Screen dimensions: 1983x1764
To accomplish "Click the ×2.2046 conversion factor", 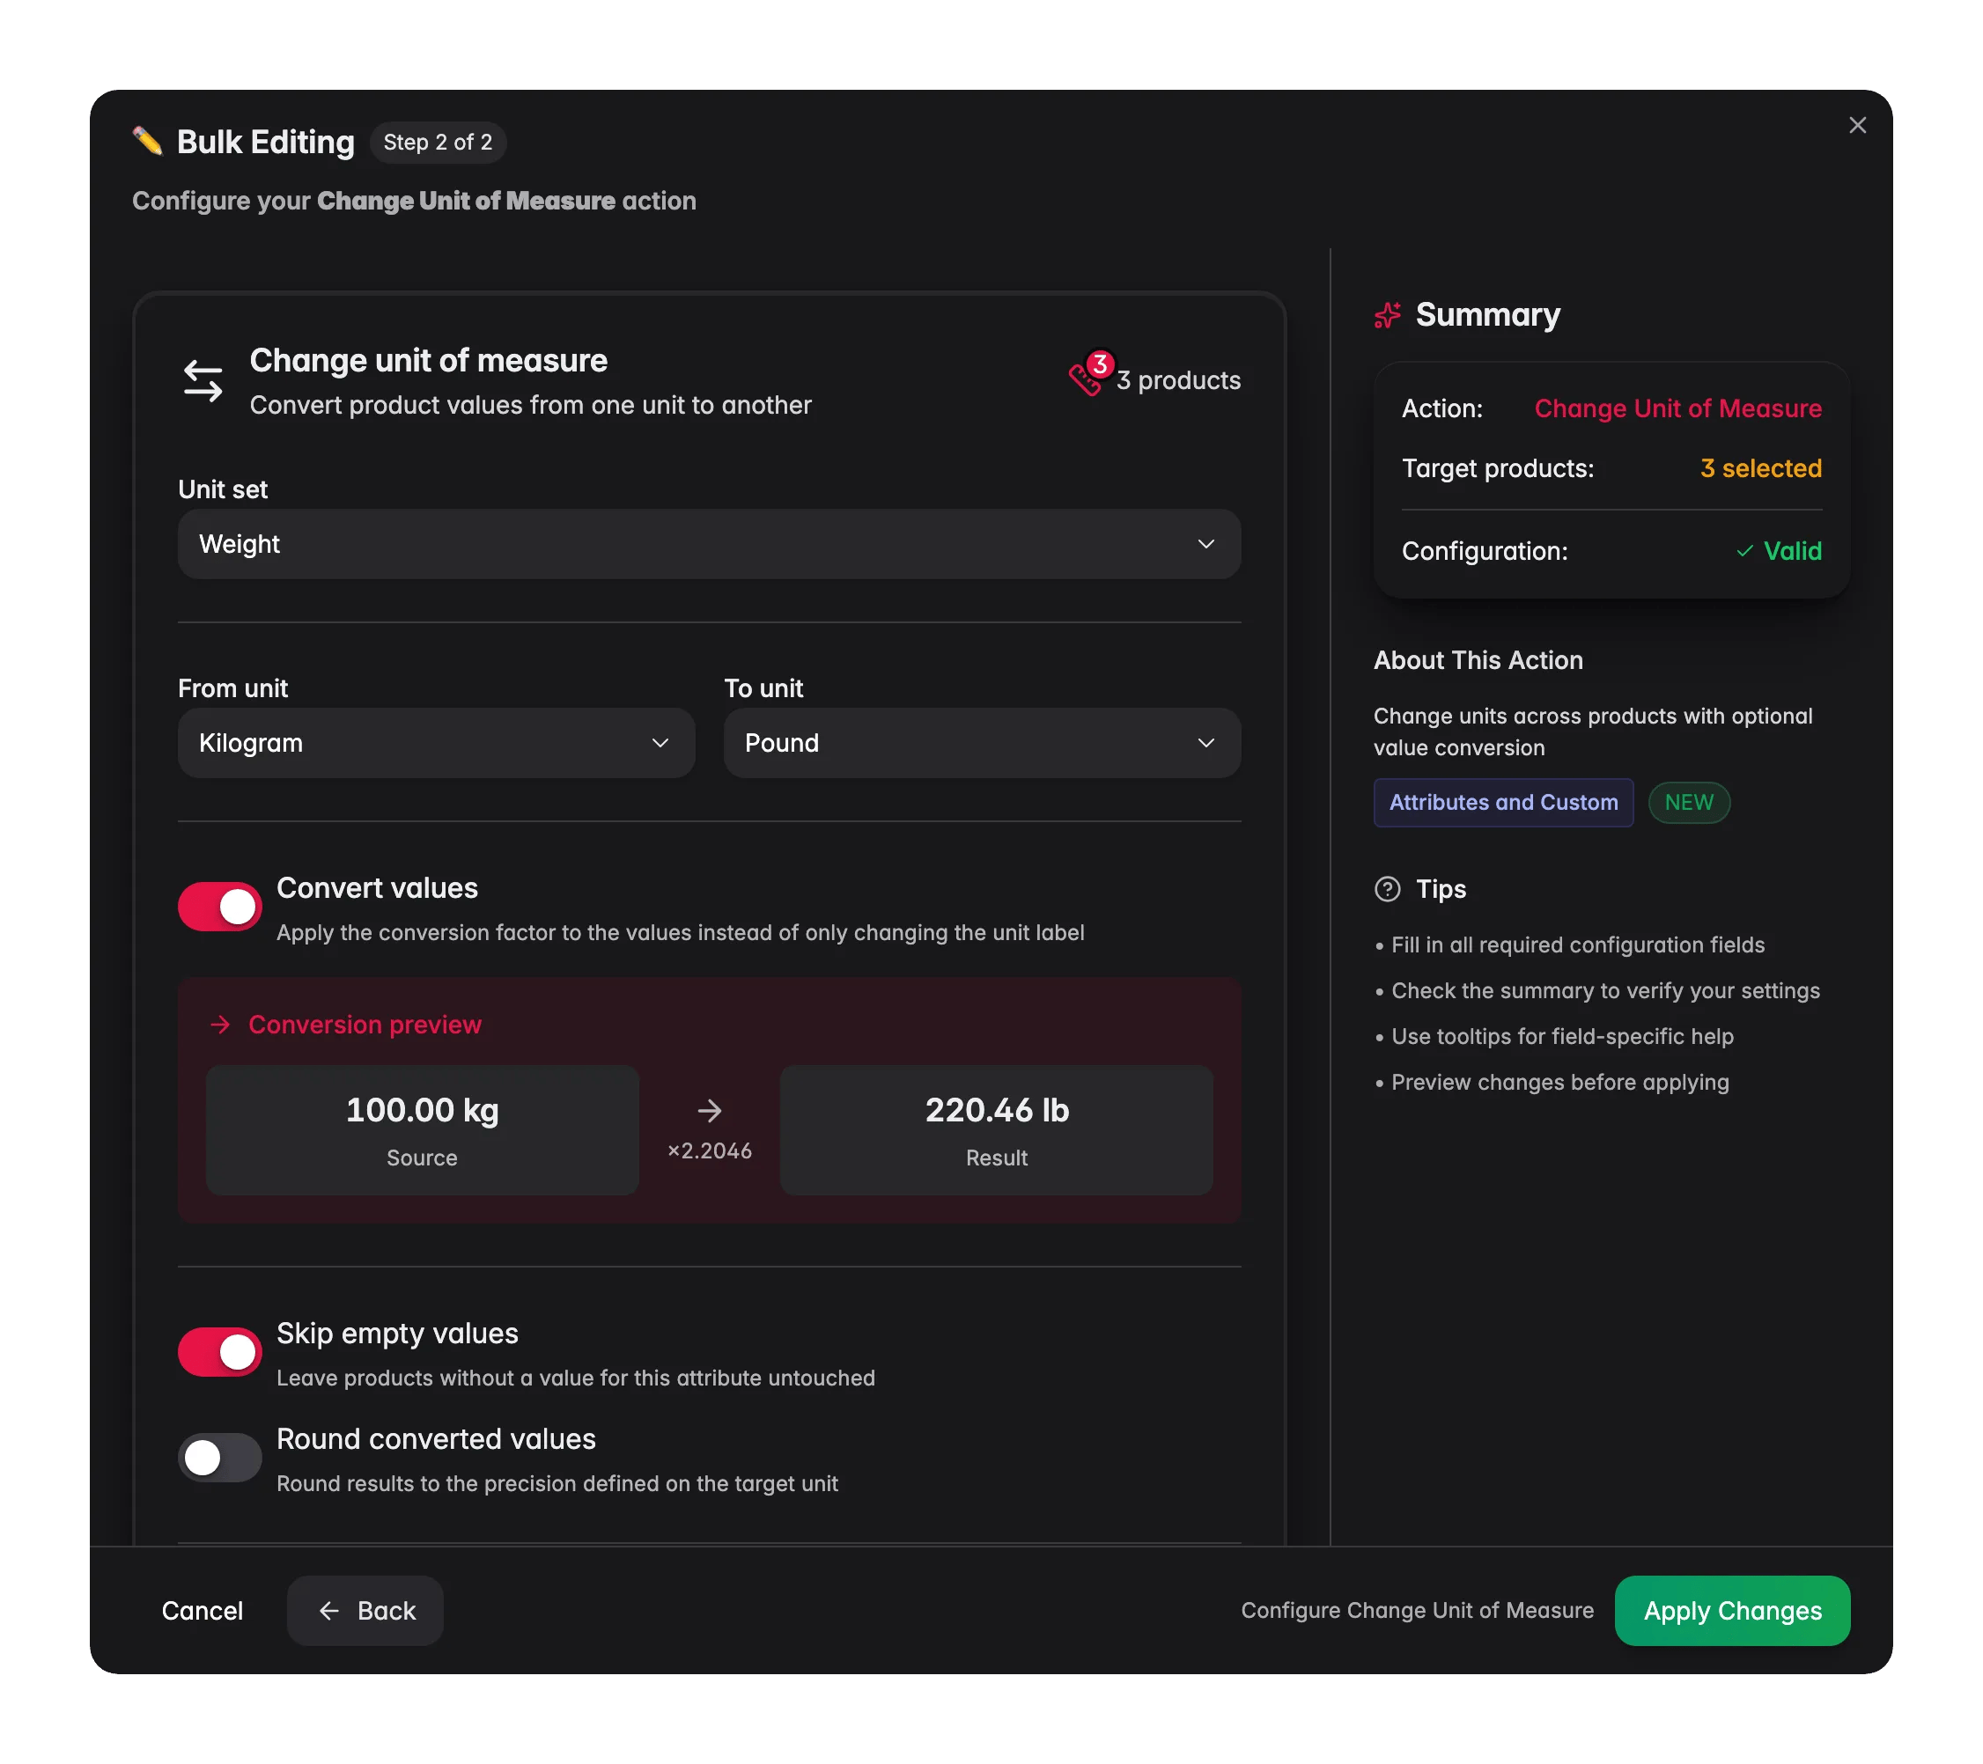I will coord(709,1151).
